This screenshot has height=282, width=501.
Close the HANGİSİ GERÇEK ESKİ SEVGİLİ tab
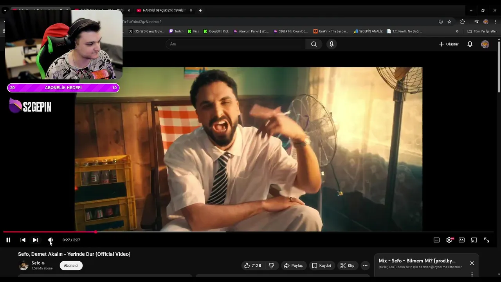point(191,11)
